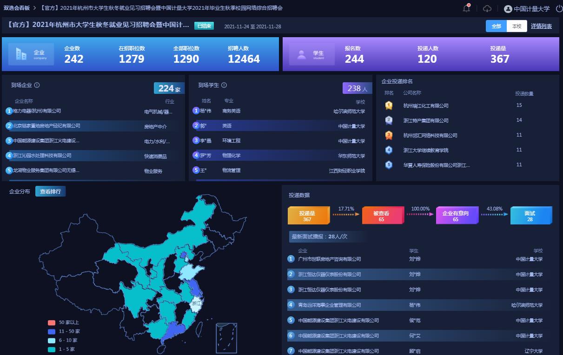Viewport: 563px width, 355px height.
Task: Click the info icon beside 到场学生
Action: 224,85
